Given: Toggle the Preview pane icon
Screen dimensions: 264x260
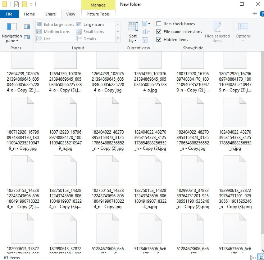Looking at the screenshot, I should coord(27,27).
